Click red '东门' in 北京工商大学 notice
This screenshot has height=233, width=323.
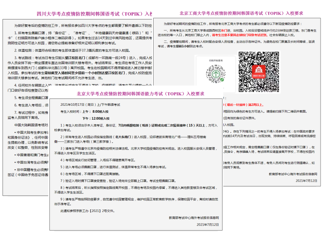[224, 30]
